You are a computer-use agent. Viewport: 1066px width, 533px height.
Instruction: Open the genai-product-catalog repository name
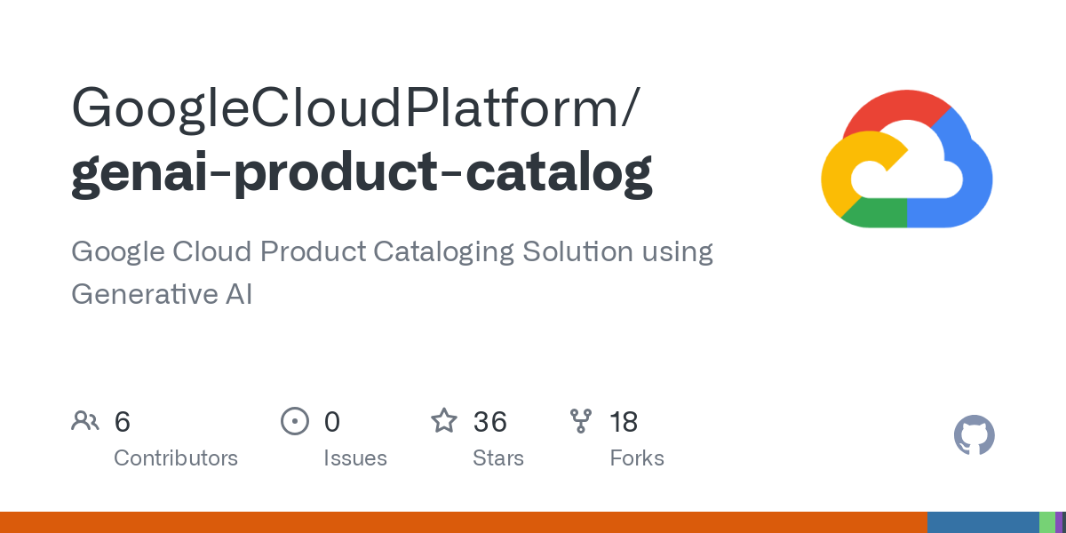362,171
